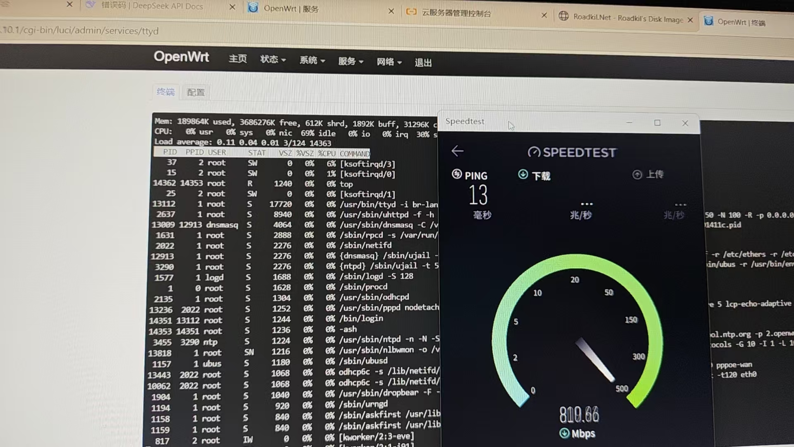Image resolution: width=794 pixels, height=447 pixels.
Task: Switch to Roadkil.Net Disk Image tab
Action: (x=628, y=18)
